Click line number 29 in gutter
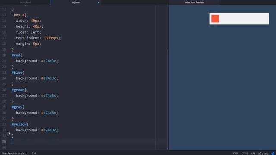 point(4,107)
